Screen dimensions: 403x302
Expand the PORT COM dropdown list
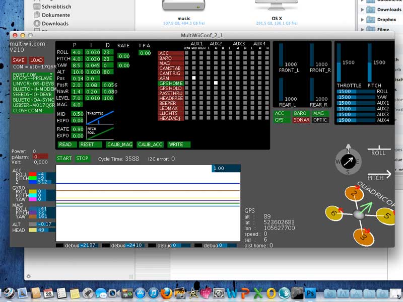tap(33, 74)
